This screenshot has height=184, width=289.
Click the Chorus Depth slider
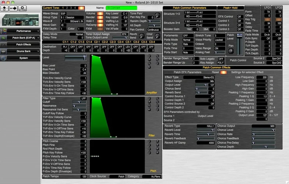(x=264, y=147)
